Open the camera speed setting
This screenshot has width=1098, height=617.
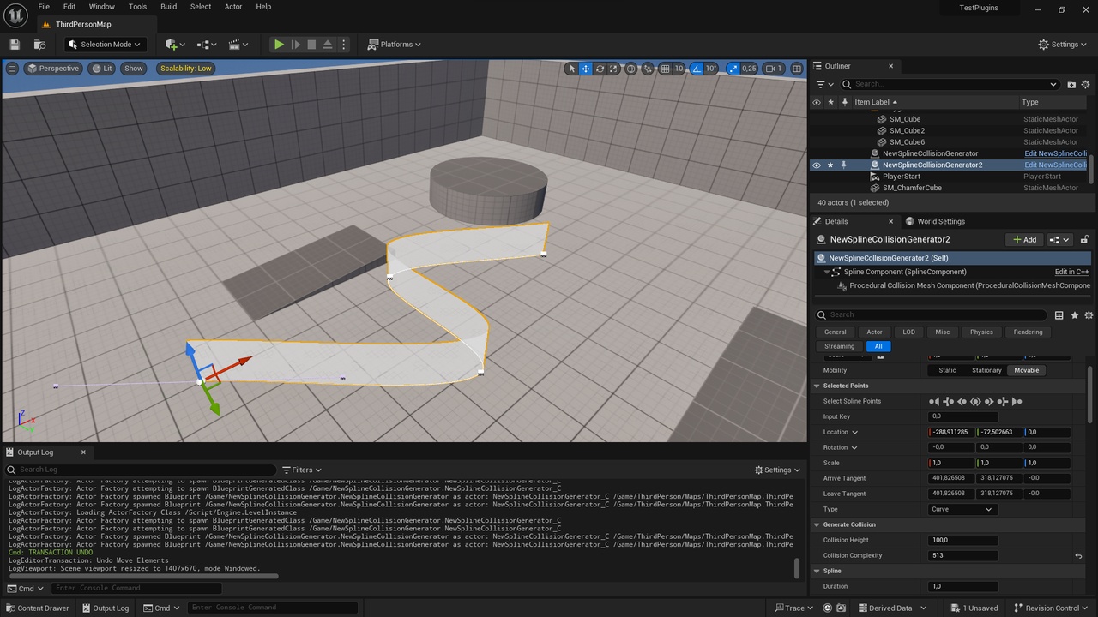[x=774, y=69]
